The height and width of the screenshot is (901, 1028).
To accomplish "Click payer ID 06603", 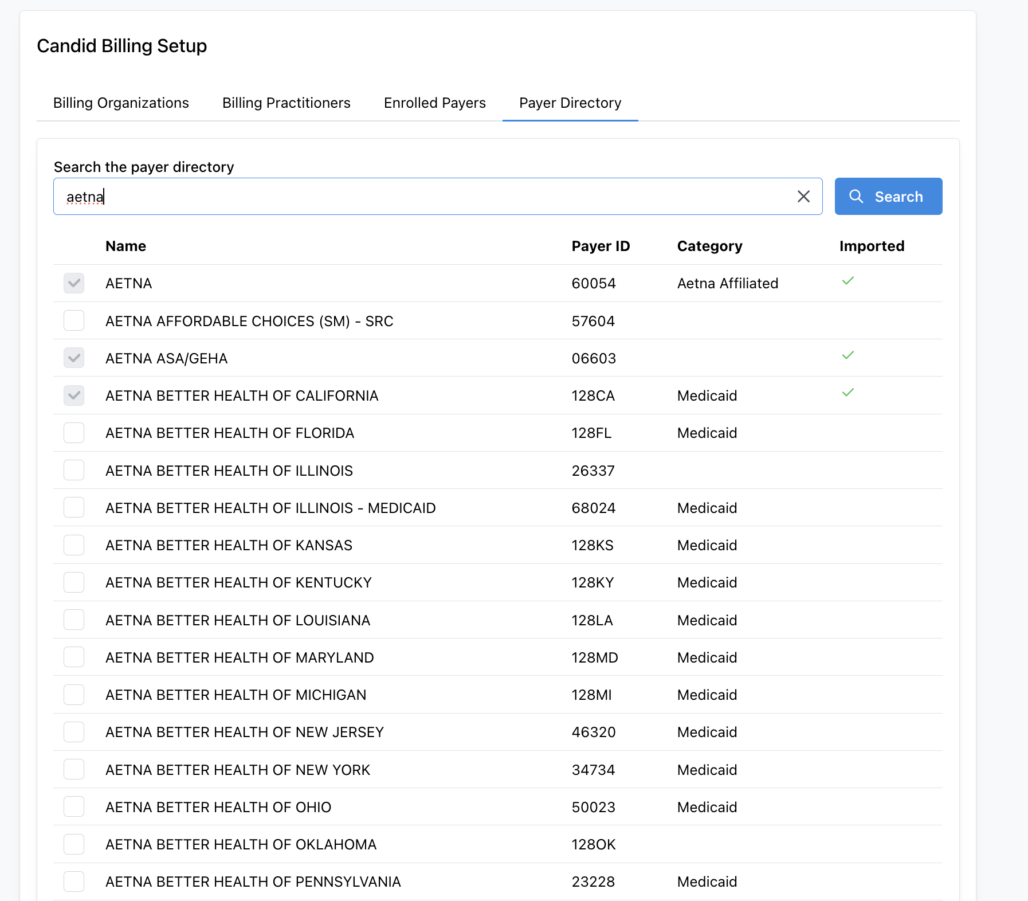I will point(594,358).
